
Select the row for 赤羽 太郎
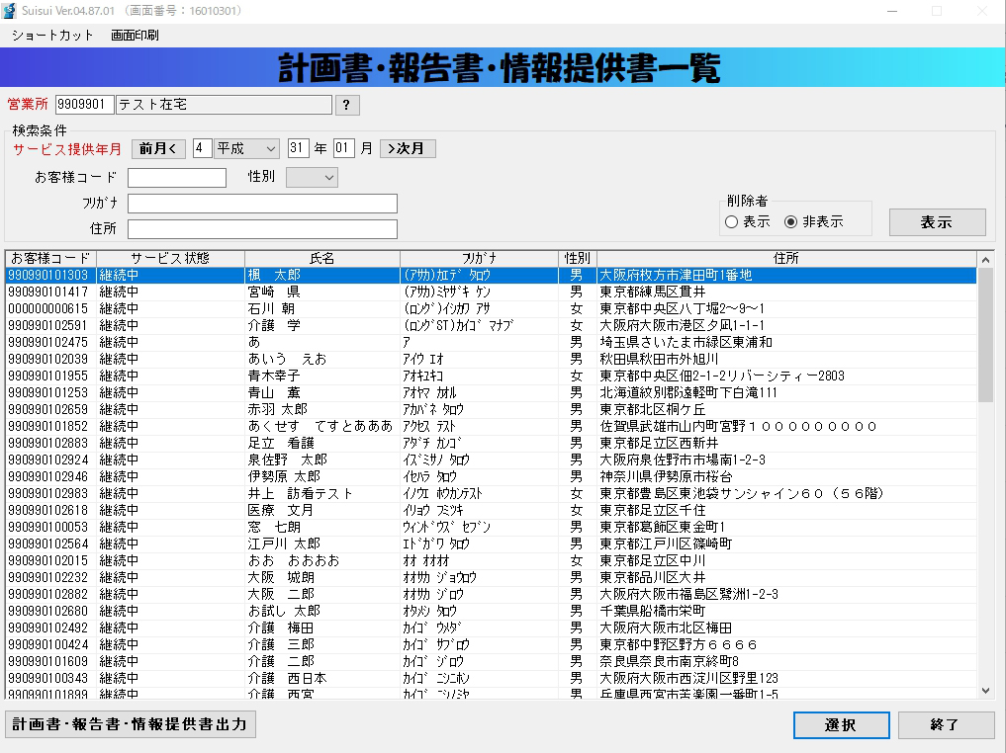491,409
